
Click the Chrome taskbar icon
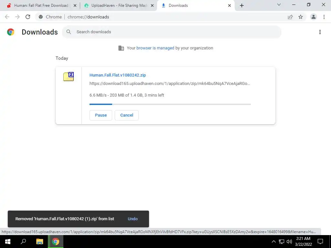(56, 242)
